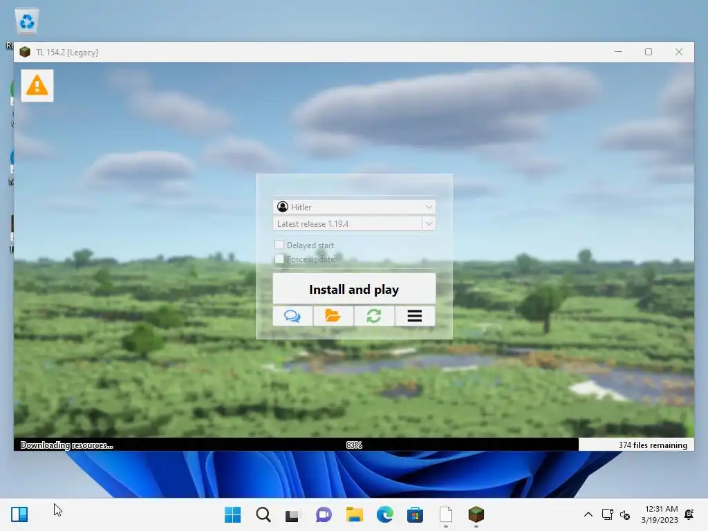Image resolution: width=708 pixels, height=531 pixels.
Task: Click the Minecraft block taskbar icon
Action: point(476,514)
